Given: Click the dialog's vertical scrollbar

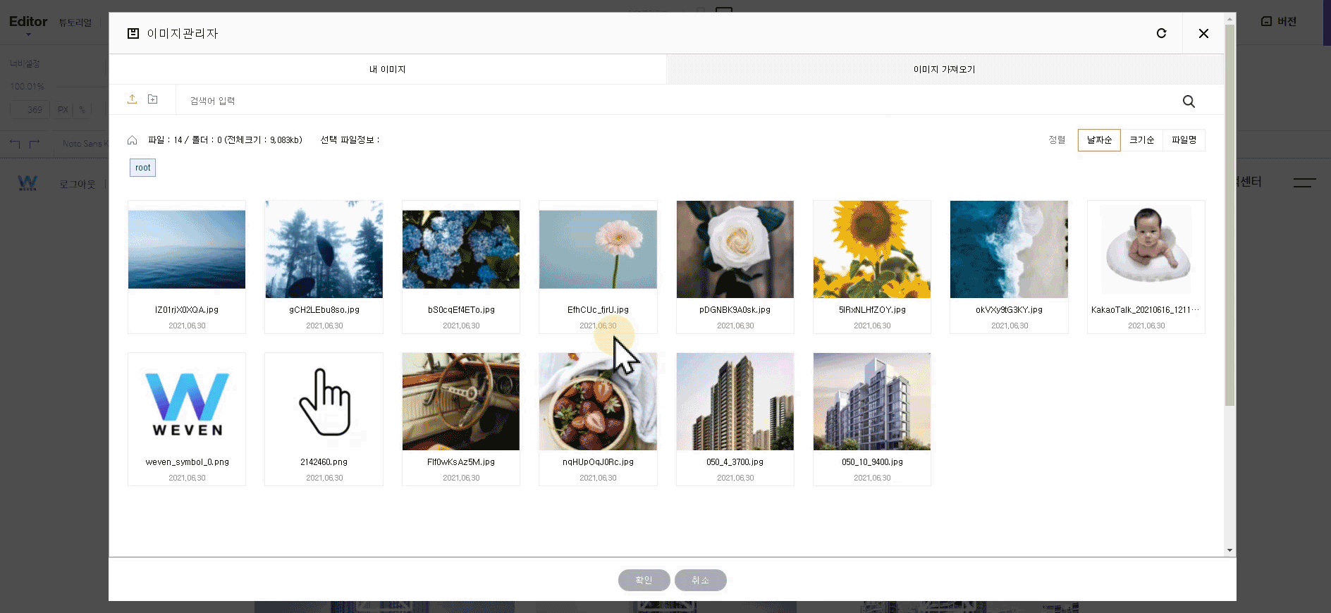Looking at the screenshot, I should click(1229, 215).
